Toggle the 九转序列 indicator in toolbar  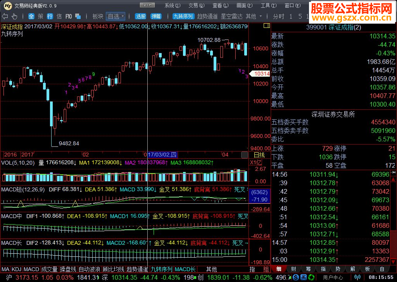point(183,16)
